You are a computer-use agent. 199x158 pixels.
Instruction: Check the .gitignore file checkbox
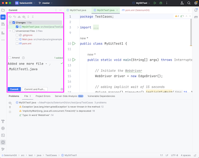click(17, 35)
